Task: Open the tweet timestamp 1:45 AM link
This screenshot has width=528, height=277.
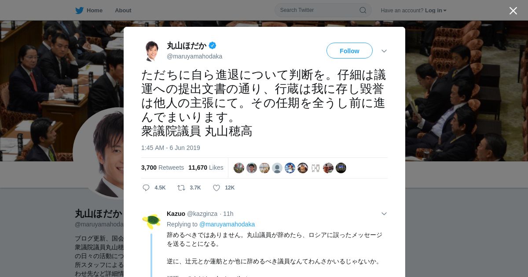Action: click(171, 148)
